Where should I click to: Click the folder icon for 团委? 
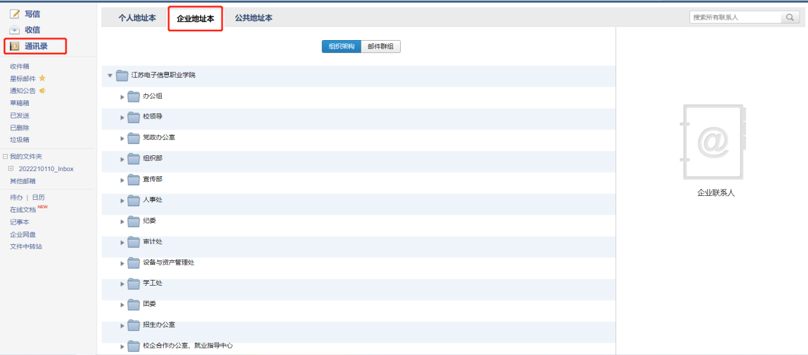click(x=134, y=305)
